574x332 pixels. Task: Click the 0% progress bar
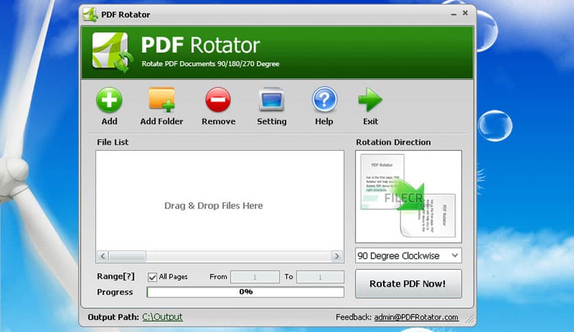point(245,292)
